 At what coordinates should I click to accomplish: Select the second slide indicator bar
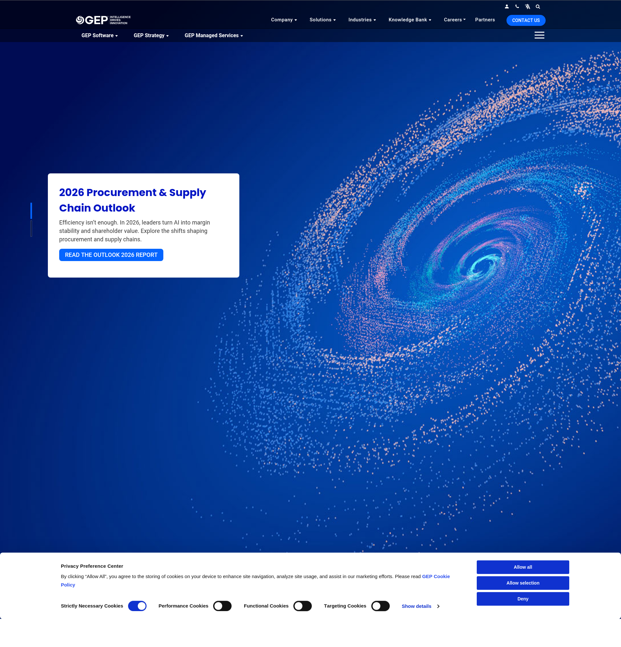[31, 228]
